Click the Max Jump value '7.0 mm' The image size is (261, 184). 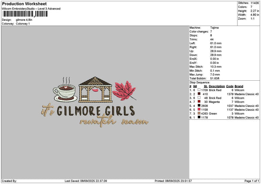point(215,75)
